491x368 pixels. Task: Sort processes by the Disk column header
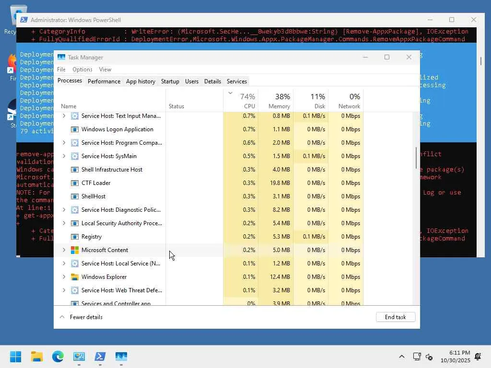point(311,101)
